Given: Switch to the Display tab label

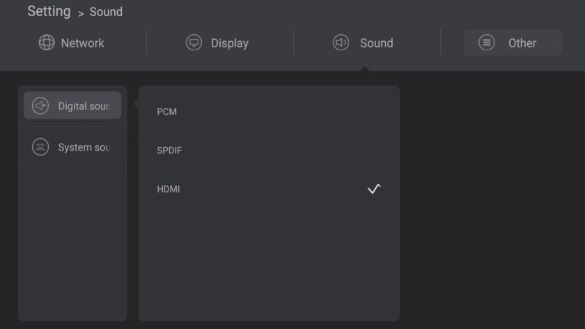Looking at the screenshot, I should pyautogui.click(x=230, y=43).
